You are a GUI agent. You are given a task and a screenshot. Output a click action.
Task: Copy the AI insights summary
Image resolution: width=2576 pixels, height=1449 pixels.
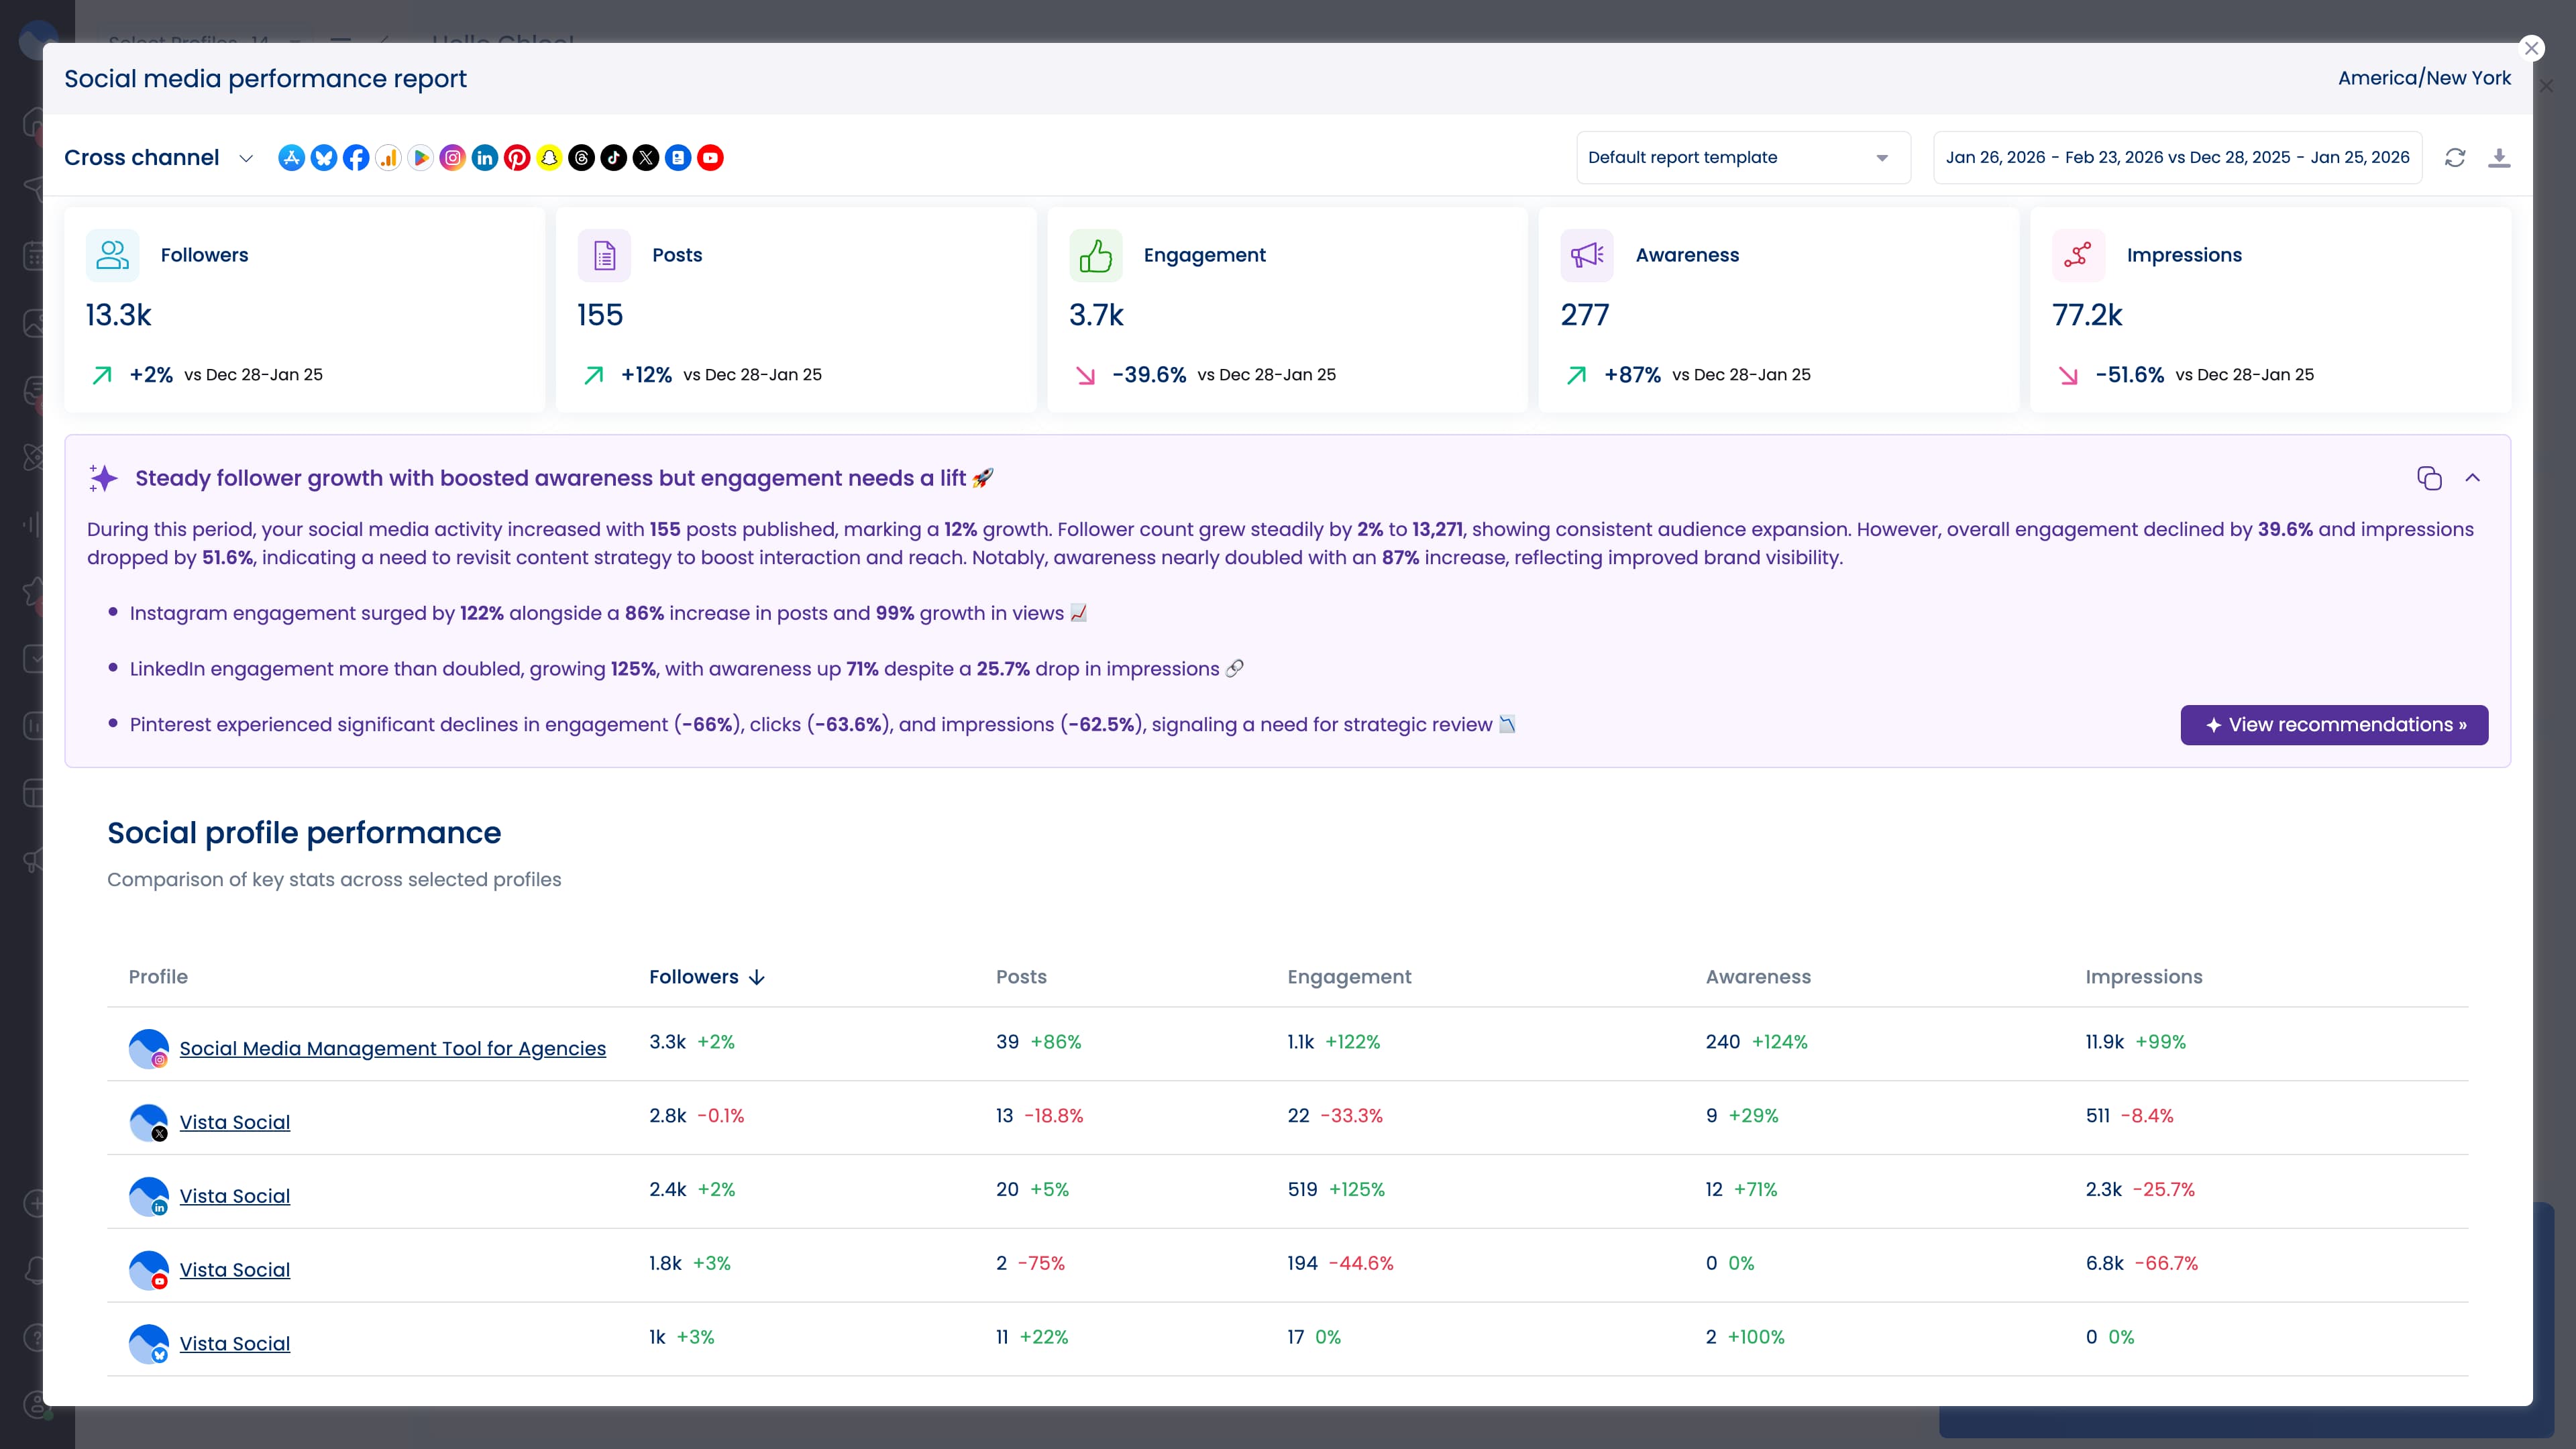[2429, 478]
